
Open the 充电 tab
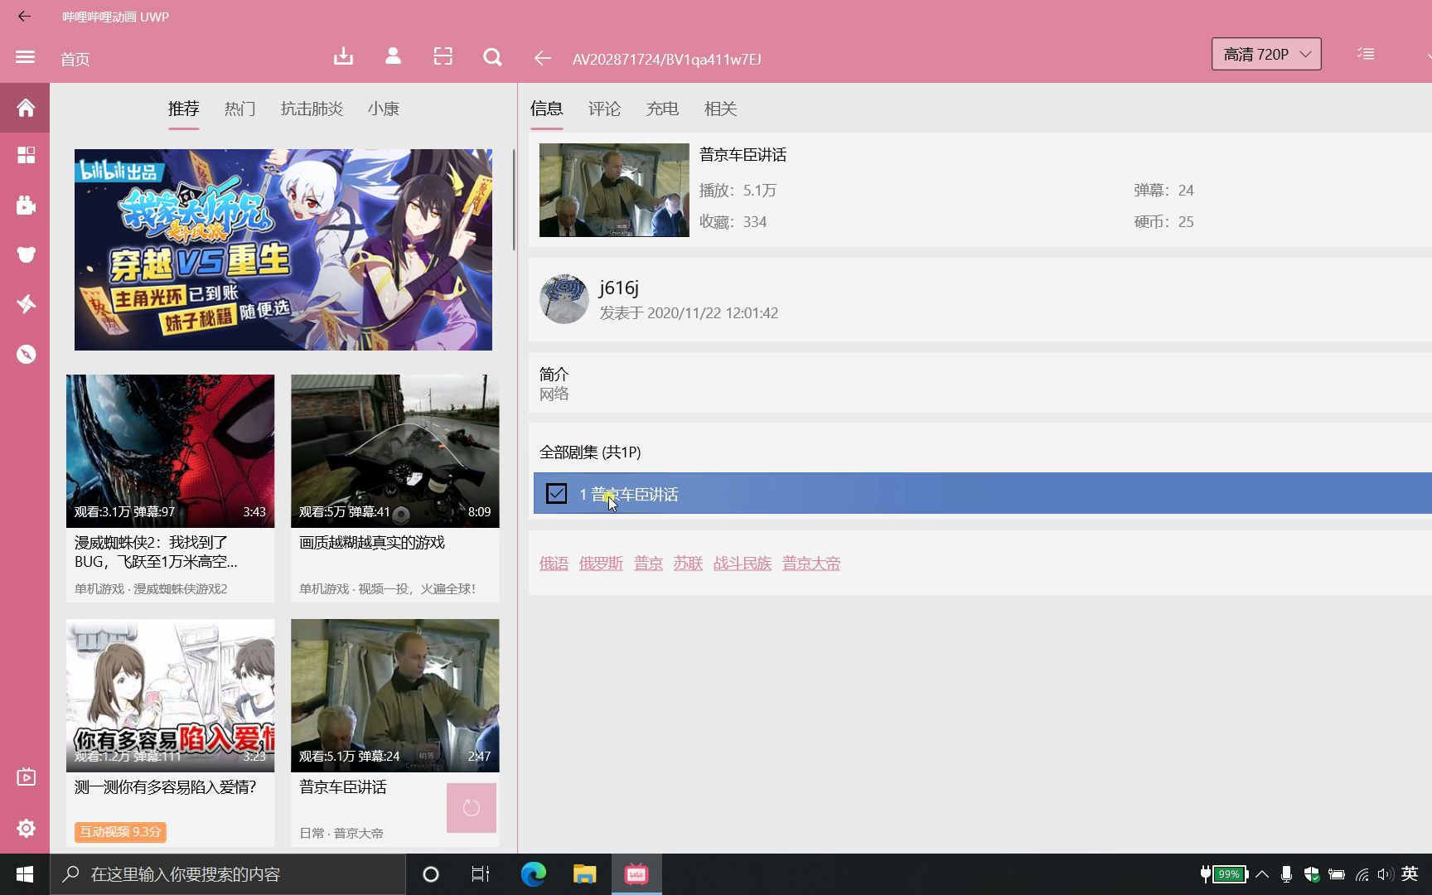(662, 109)
